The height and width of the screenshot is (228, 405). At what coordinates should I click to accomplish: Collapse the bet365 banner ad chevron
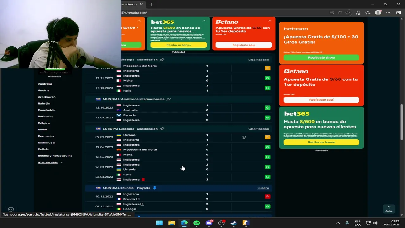tap(204, 21)
